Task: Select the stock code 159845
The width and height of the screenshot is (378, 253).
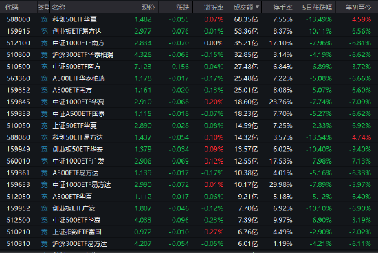Action: point(19,102)
